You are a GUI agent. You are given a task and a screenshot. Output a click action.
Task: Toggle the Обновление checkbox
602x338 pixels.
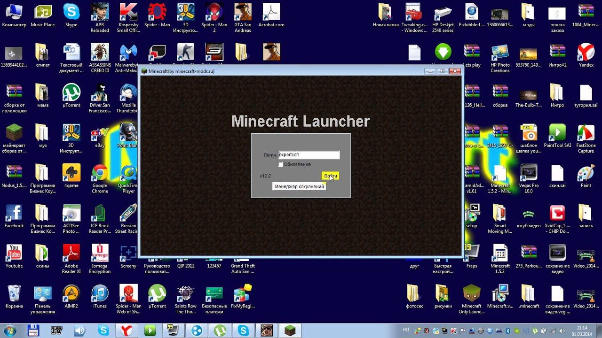(x=281, y=165)
